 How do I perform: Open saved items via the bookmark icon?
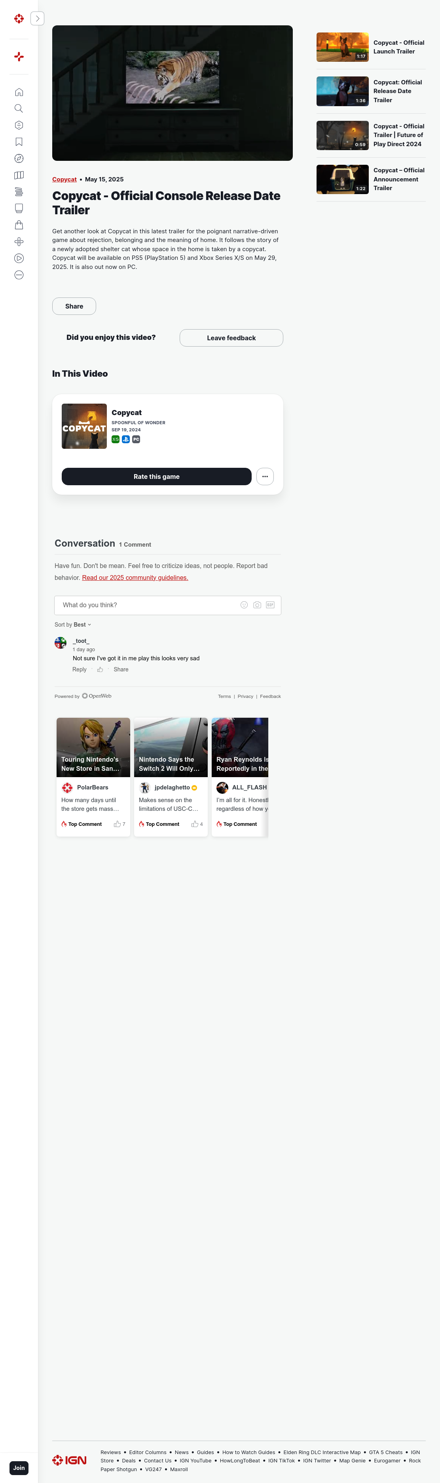click(x=19, y=142)
